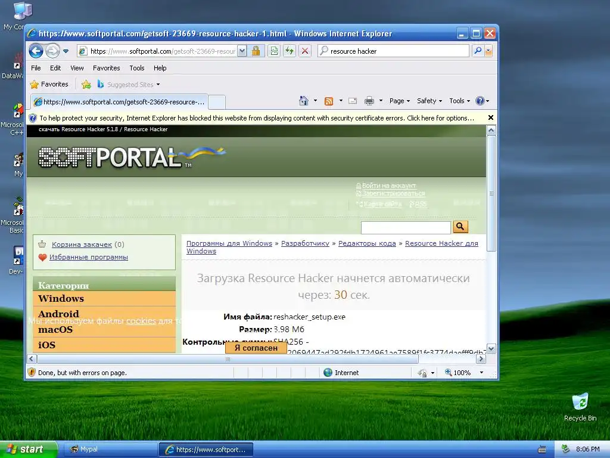Expand the address bar dropdown
The height and width of the screenshot is (458, 610).
pyautogui.click(x=242, y=51)
